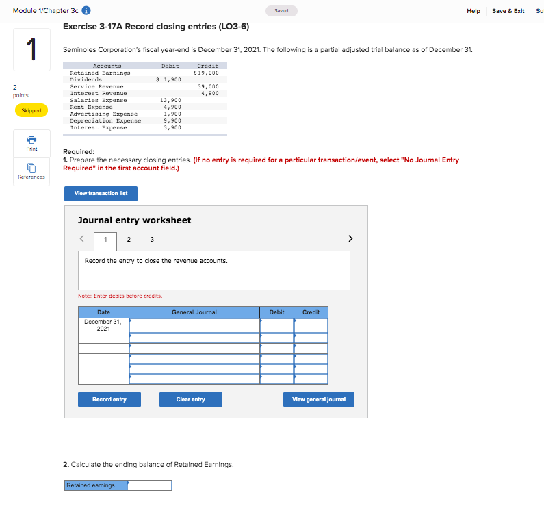Click View general journal button
Screen dimensions: 544x508
(x=319, y=399)
